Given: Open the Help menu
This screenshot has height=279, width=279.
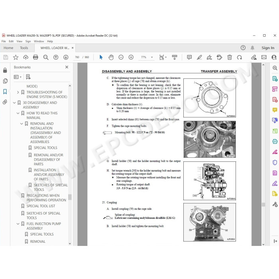Looking at the screenshot, I should click(x=50, y=41).
